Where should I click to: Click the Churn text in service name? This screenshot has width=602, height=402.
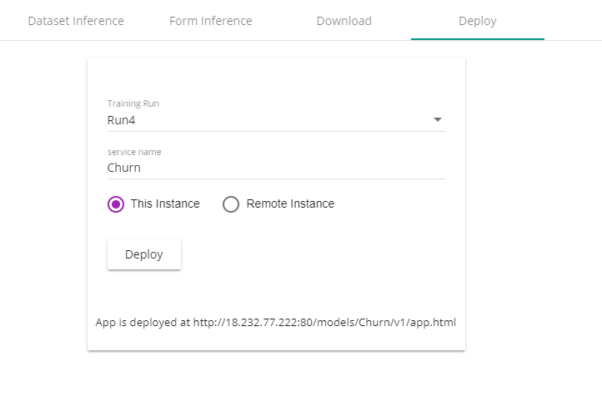pos(124,168)
